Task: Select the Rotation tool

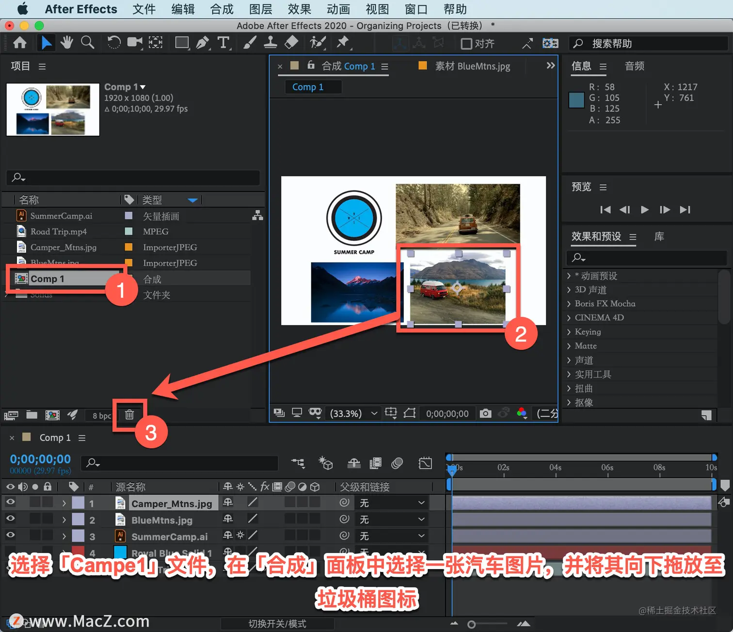Action: 114,43
